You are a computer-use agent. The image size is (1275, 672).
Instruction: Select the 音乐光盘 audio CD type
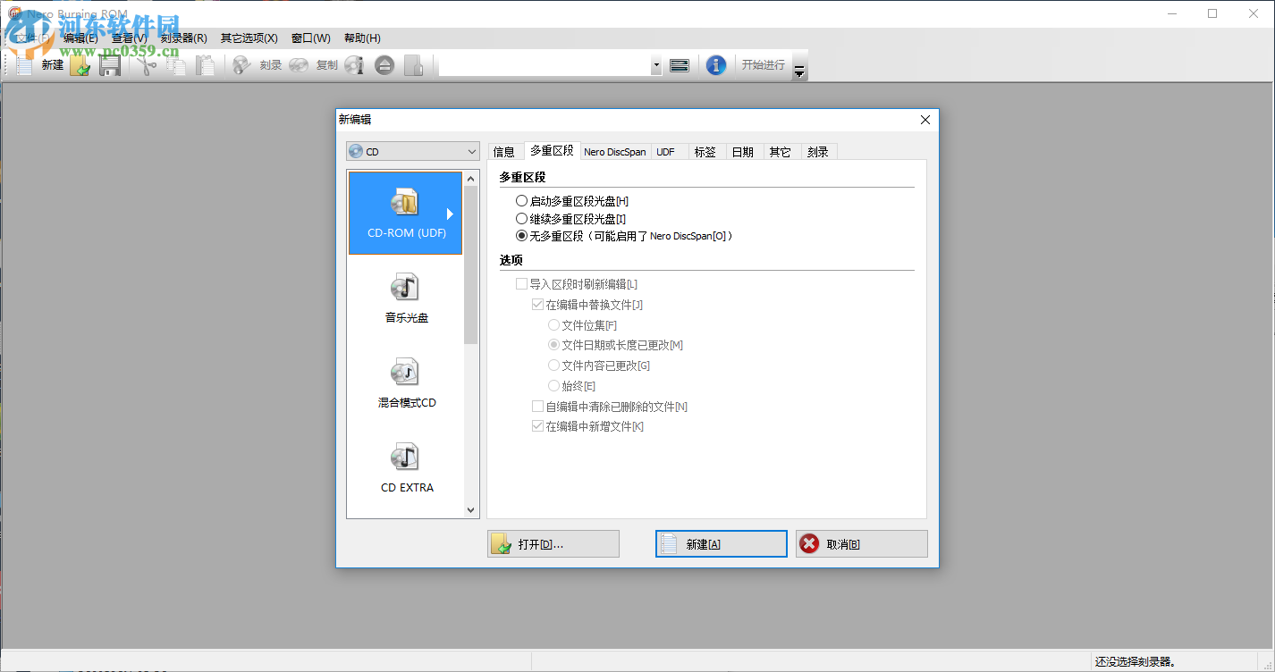coord(406,298)
